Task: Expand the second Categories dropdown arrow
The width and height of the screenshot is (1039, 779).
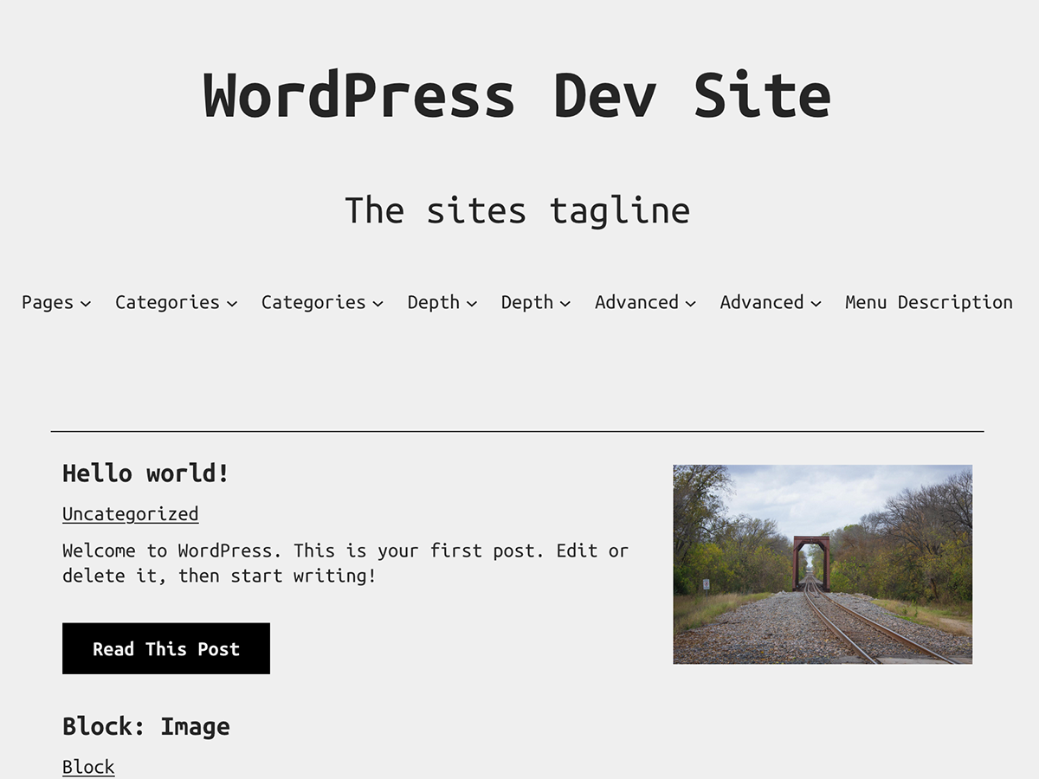Action: [x=378, y=304]
